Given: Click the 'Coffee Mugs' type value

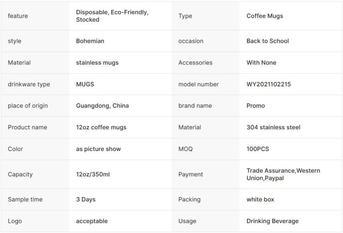Looking at the screenshot, I should pyautogui.click(x=264, y=16).
